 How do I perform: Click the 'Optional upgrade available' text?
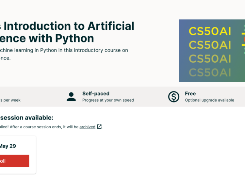209,100
